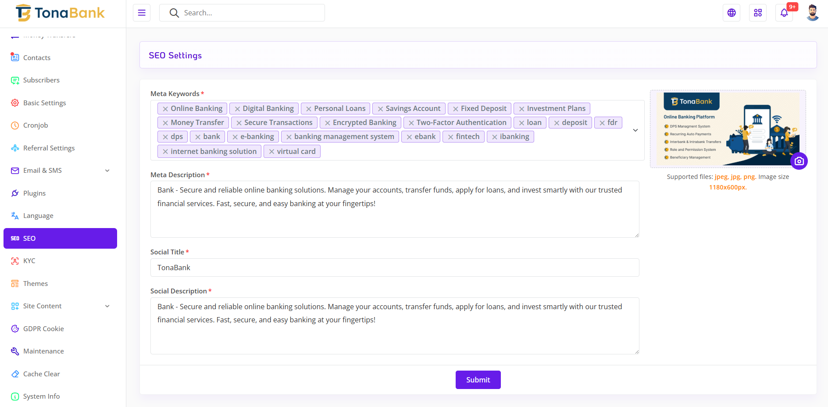Click the Social Title input field
Viewport: 828px width, 407px height.
(394, 268)
